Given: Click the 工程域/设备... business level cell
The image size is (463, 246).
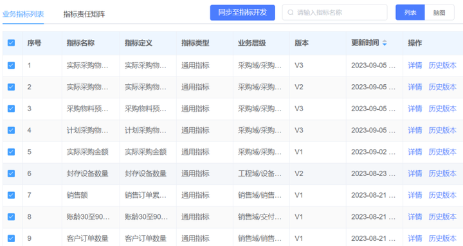Looking at the screenshot, I should (x=260, y=173).
